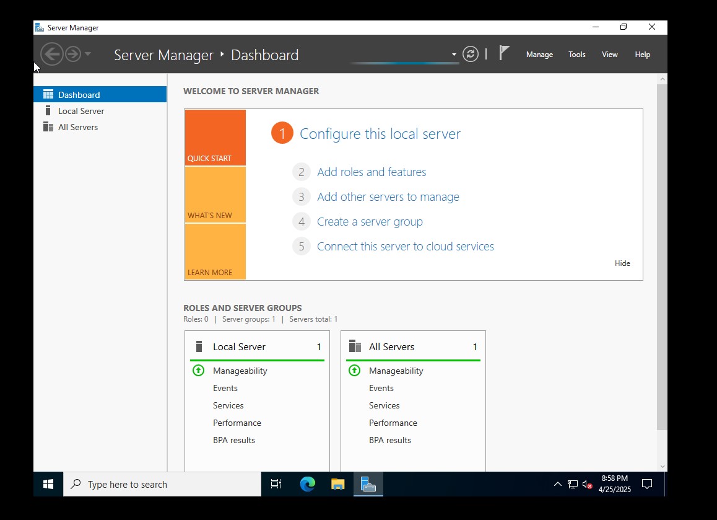
Task: Click Add roles and features link
Action: tap(372, 172)
